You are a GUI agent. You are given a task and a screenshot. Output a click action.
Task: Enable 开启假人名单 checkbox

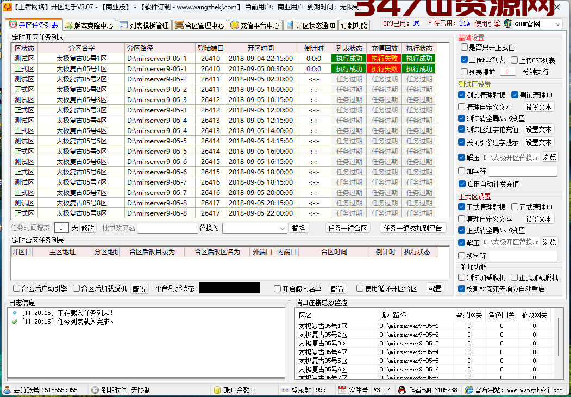pyautogui.click(x=277, y=288)
